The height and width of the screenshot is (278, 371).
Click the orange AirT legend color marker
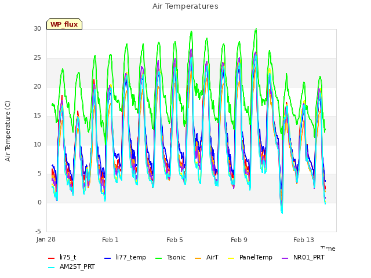pyautogui.click(x=198, y=258)
